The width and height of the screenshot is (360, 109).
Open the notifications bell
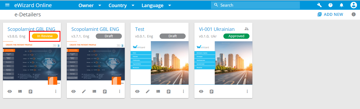tap(342, 5)
